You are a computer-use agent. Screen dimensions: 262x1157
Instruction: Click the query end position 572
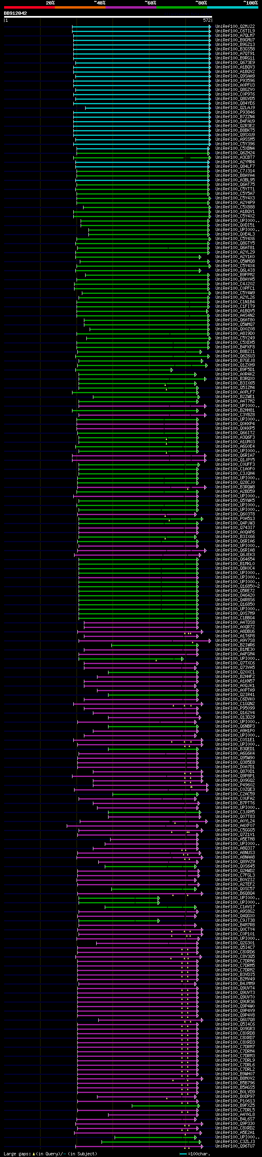tap(207, 20)
